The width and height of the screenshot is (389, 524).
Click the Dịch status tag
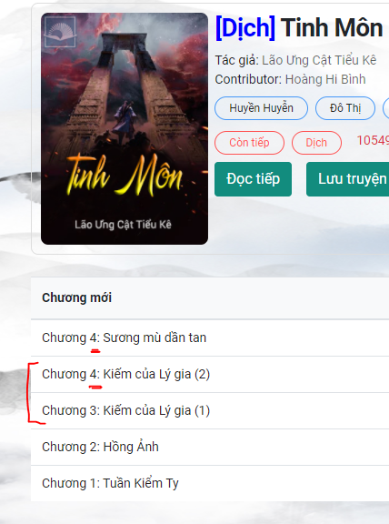click(x=316, y=143)
